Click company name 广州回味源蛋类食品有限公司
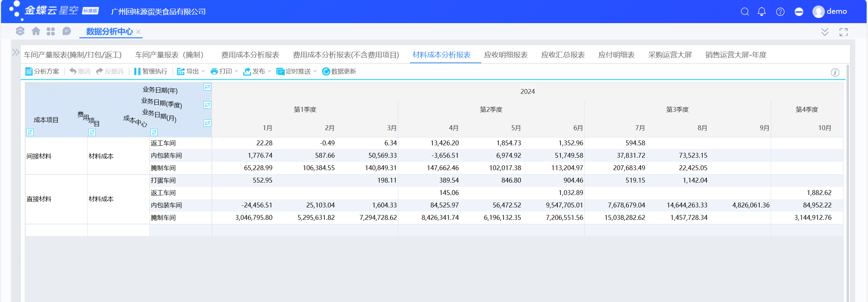 coord(158,12)
